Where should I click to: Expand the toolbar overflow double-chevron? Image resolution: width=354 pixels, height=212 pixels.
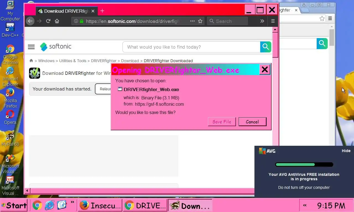coord(262,21)
